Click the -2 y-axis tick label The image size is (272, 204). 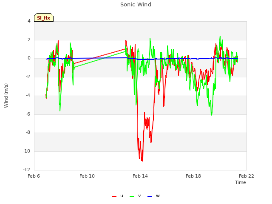tap(28, 76)
